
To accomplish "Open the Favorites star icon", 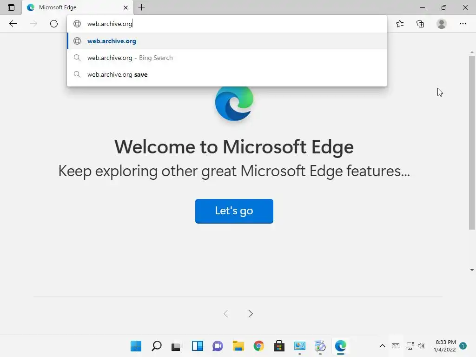I will [x=400, y=24].
